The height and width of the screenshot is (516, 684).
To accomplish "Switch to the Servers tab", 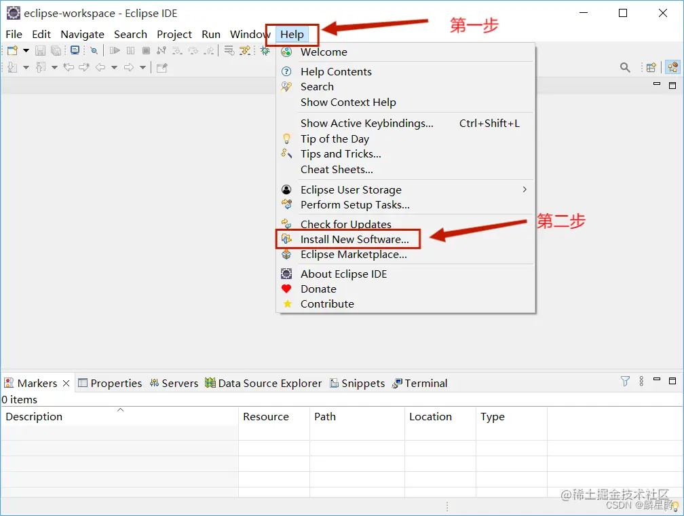I will point(174,384).
